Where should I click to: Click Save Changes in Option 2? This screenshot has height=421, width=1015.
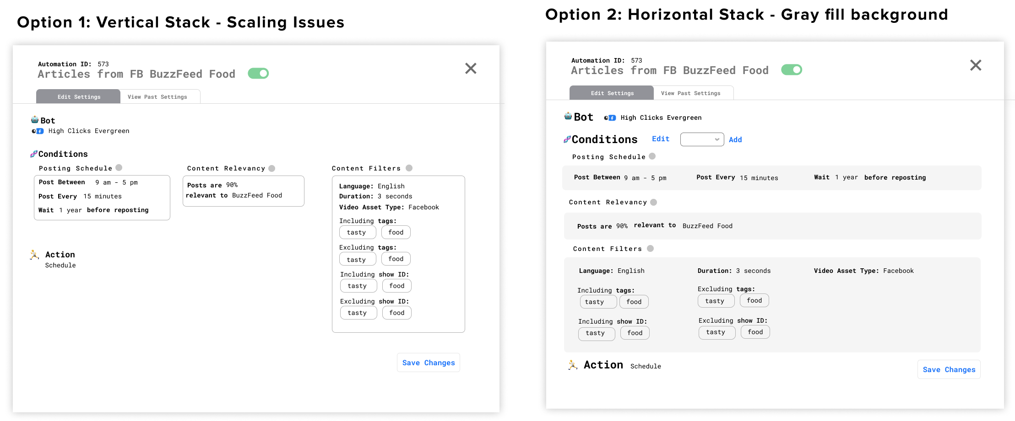coord(949,369)
